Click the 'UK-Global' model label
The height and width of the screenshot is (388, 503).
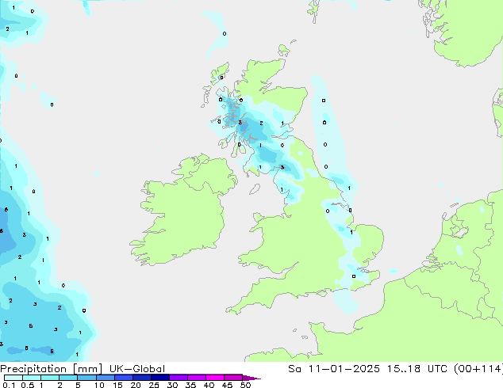click(137, 369)
